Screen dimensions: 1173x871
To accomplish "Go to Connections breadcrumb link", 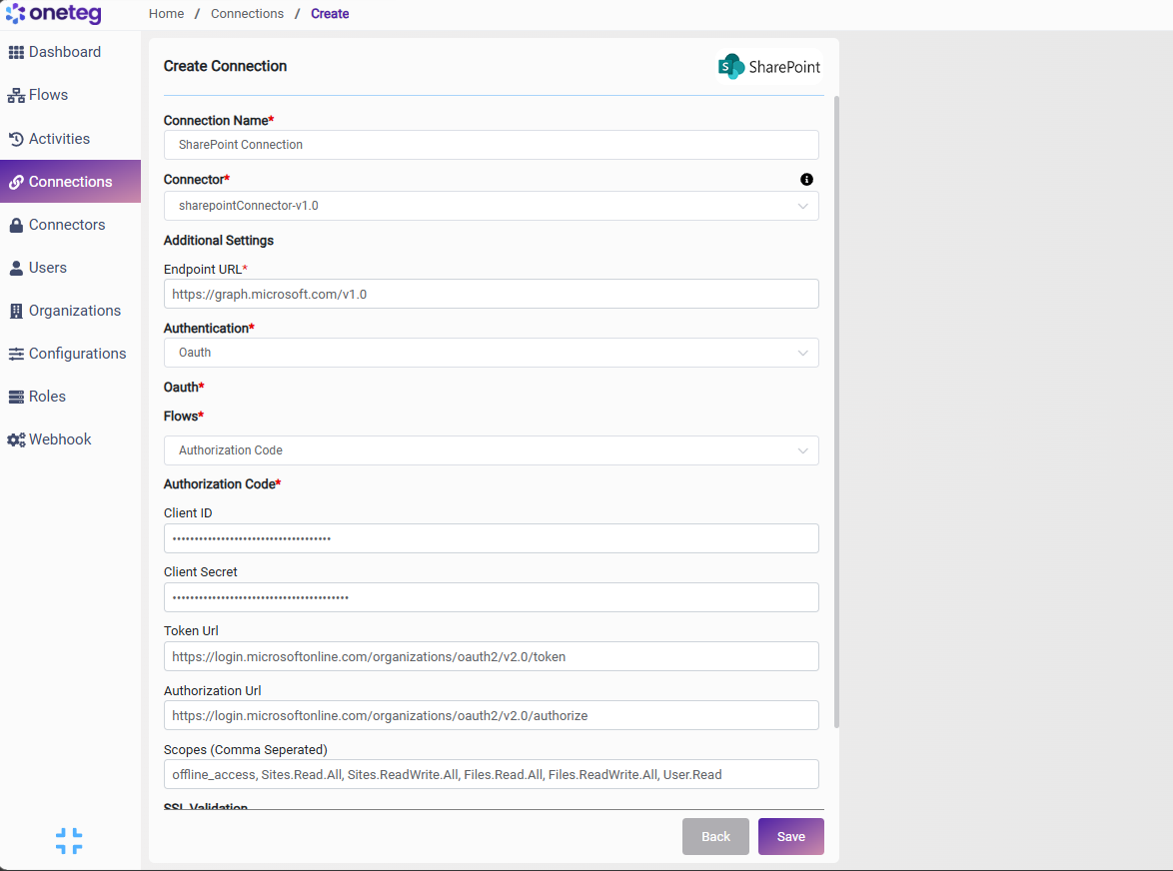I will coord(247,13).
